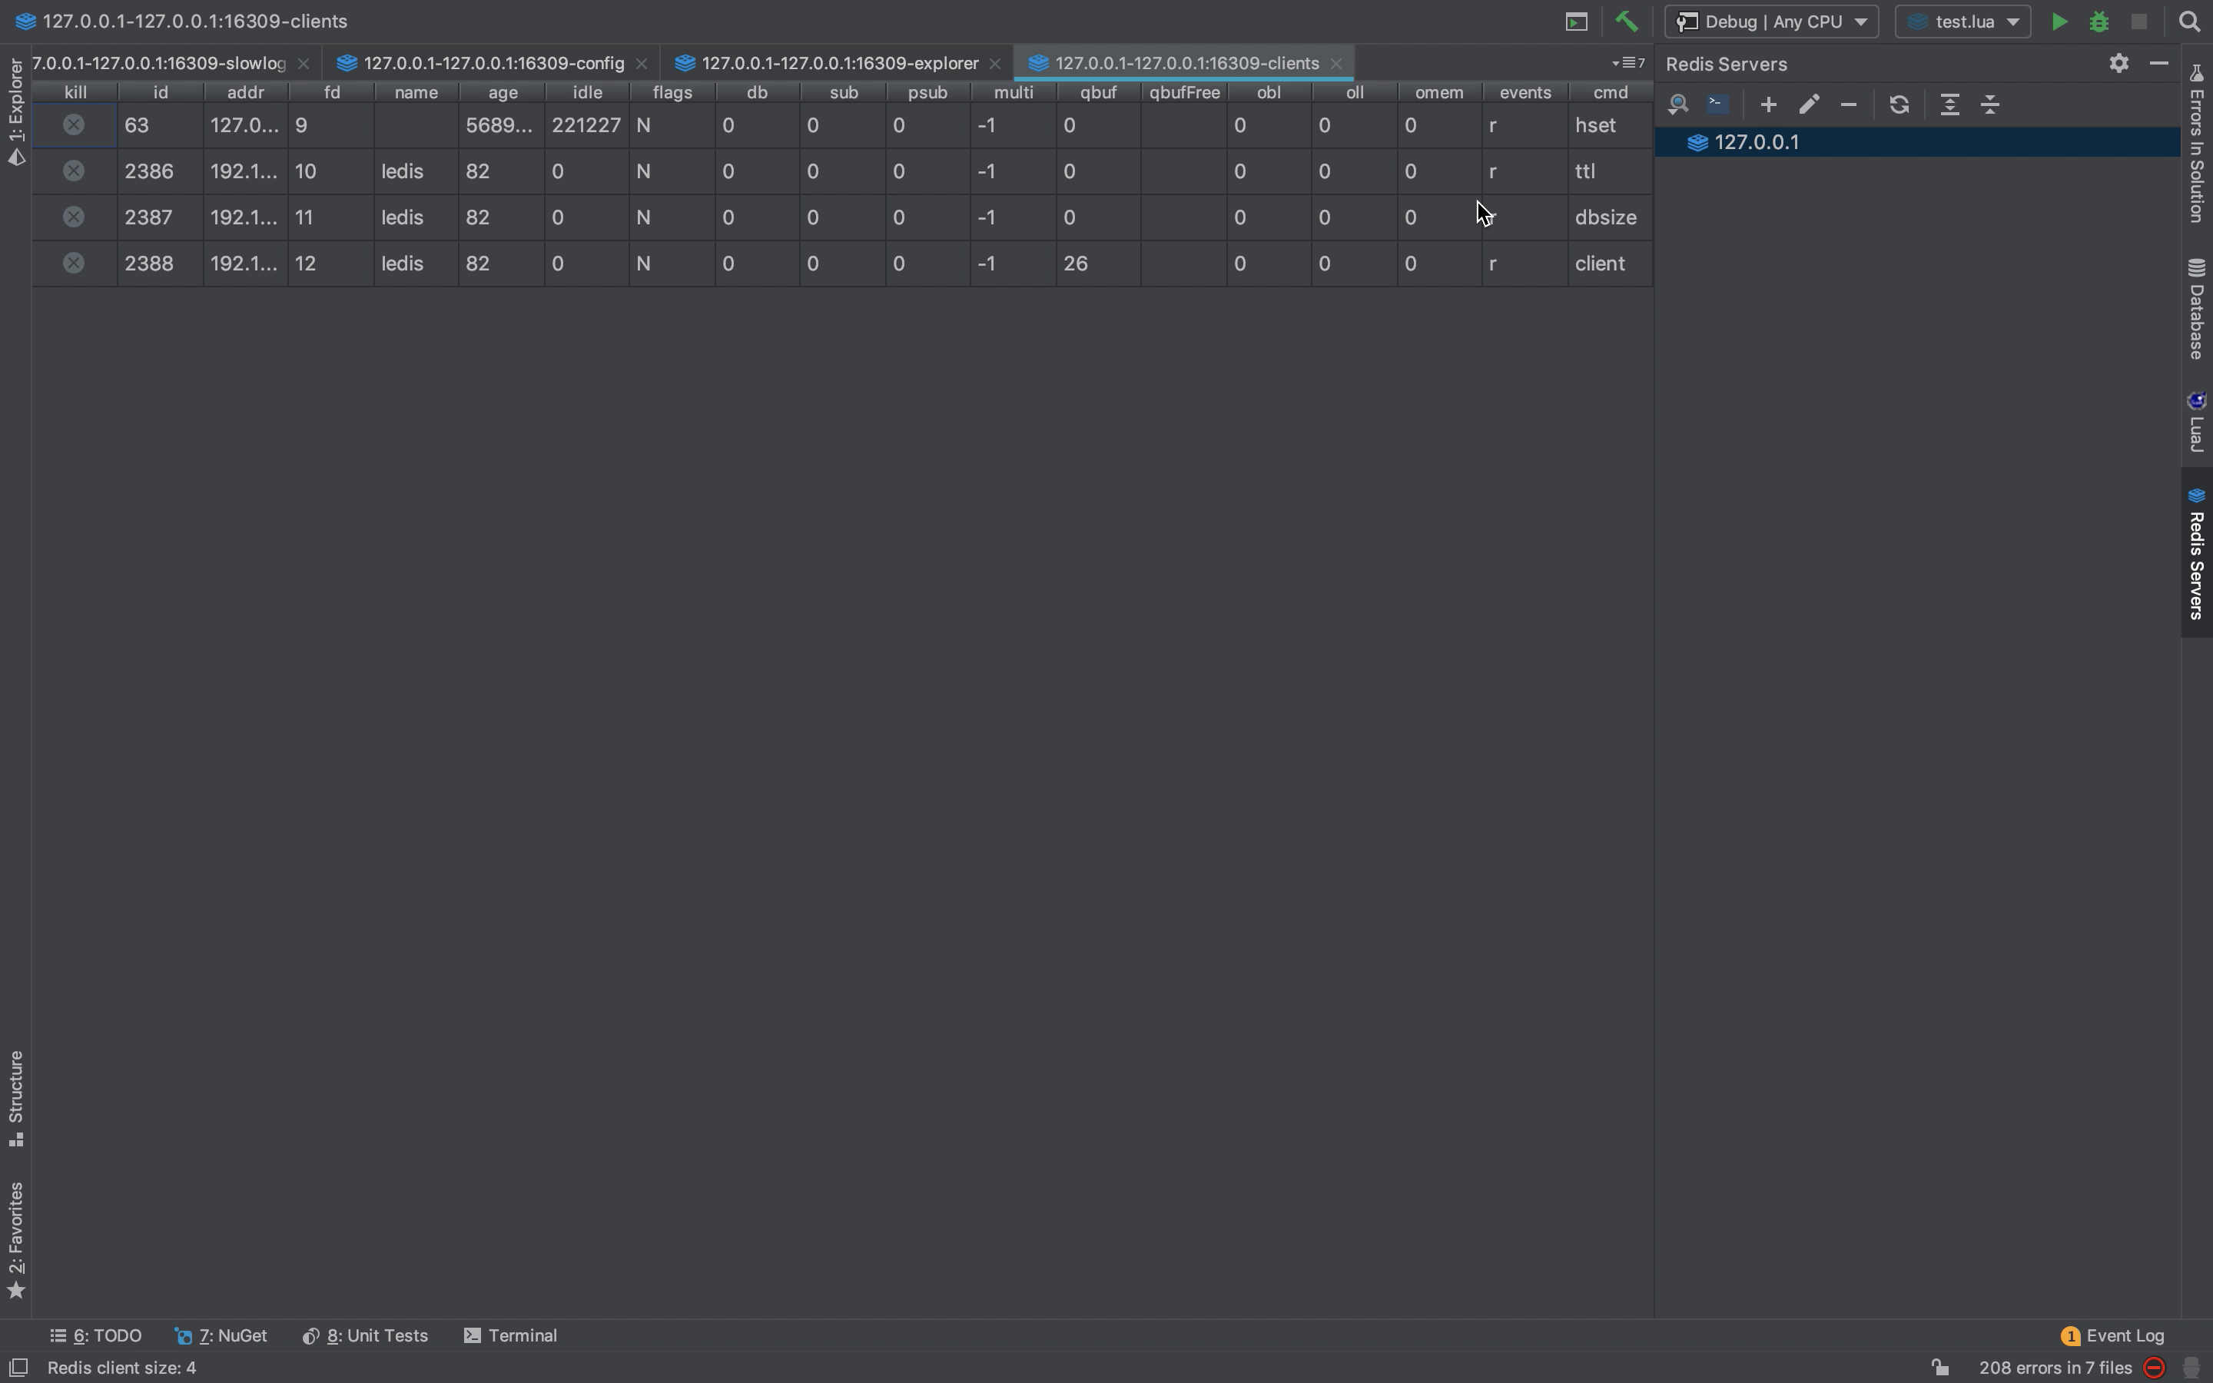This screenshot has height=1383, width=2213.
Task: Switch to the 16309-explorer tab
Action: (x=838, y=63)
